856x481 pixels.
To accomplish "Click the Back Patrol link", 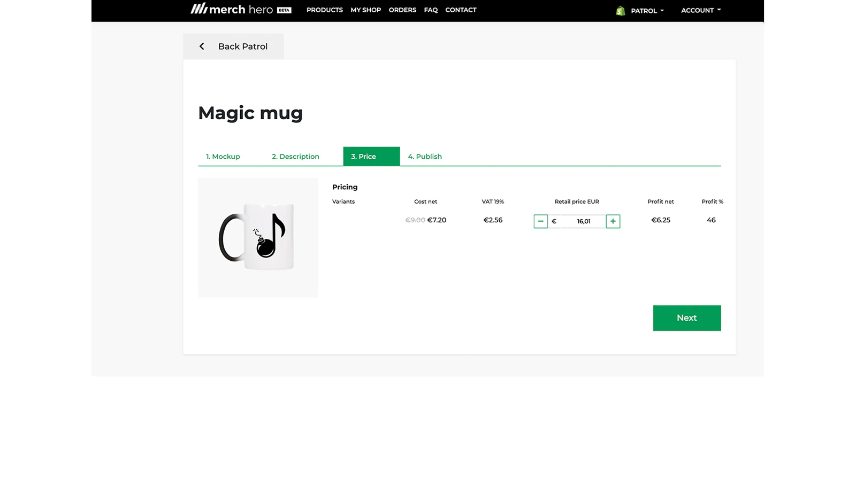I will (x=233, y=46).
